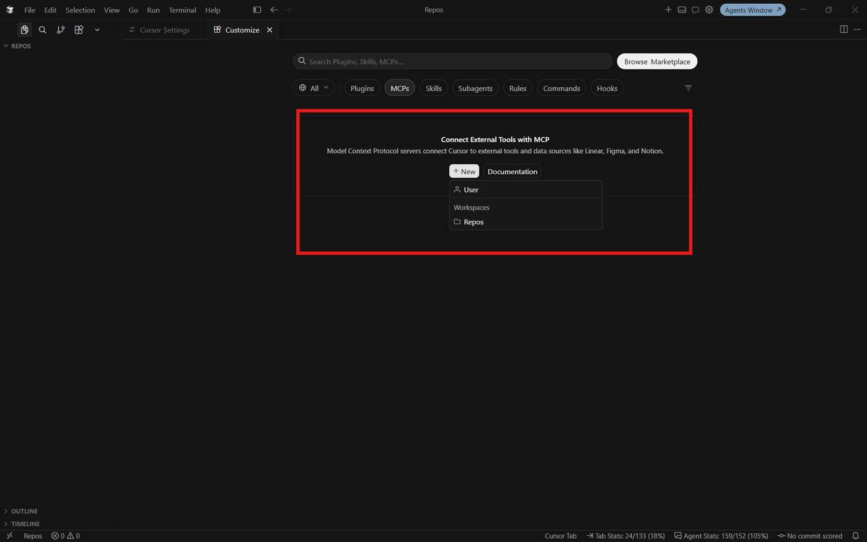
Task: Switch to the Cursor Settings tab
Action: (x=165, y=30)
